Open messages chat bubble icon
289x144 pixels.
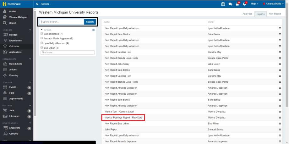230,4
